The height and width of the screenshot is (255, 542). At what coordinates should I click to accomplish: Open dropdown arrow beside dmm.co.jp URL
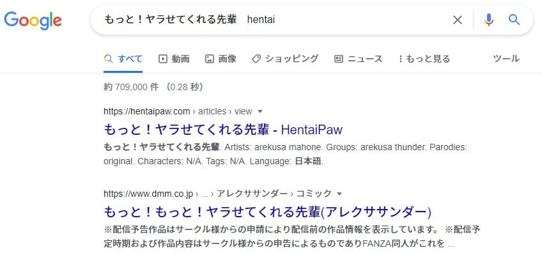click(339, 194)
